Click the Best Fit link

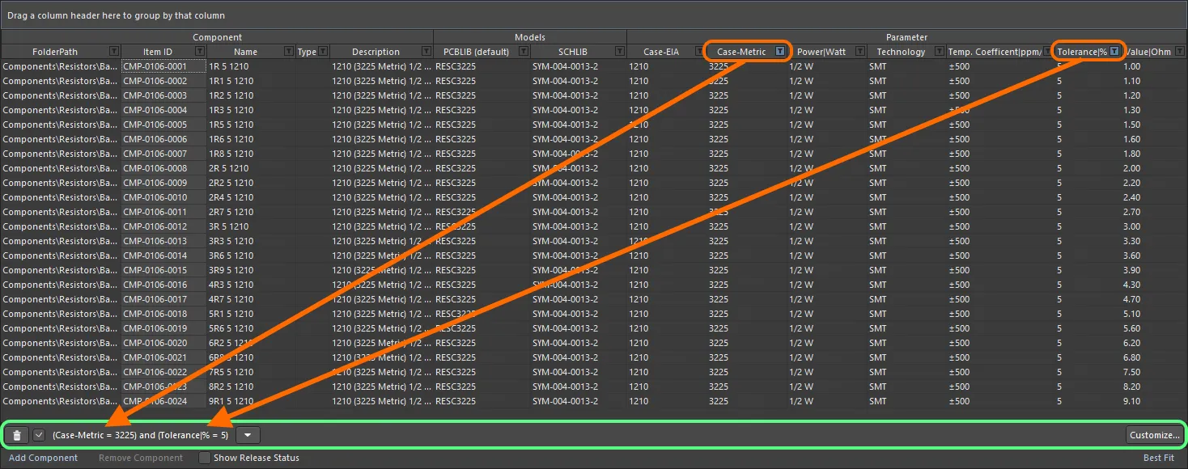[x=1158, y=458]
